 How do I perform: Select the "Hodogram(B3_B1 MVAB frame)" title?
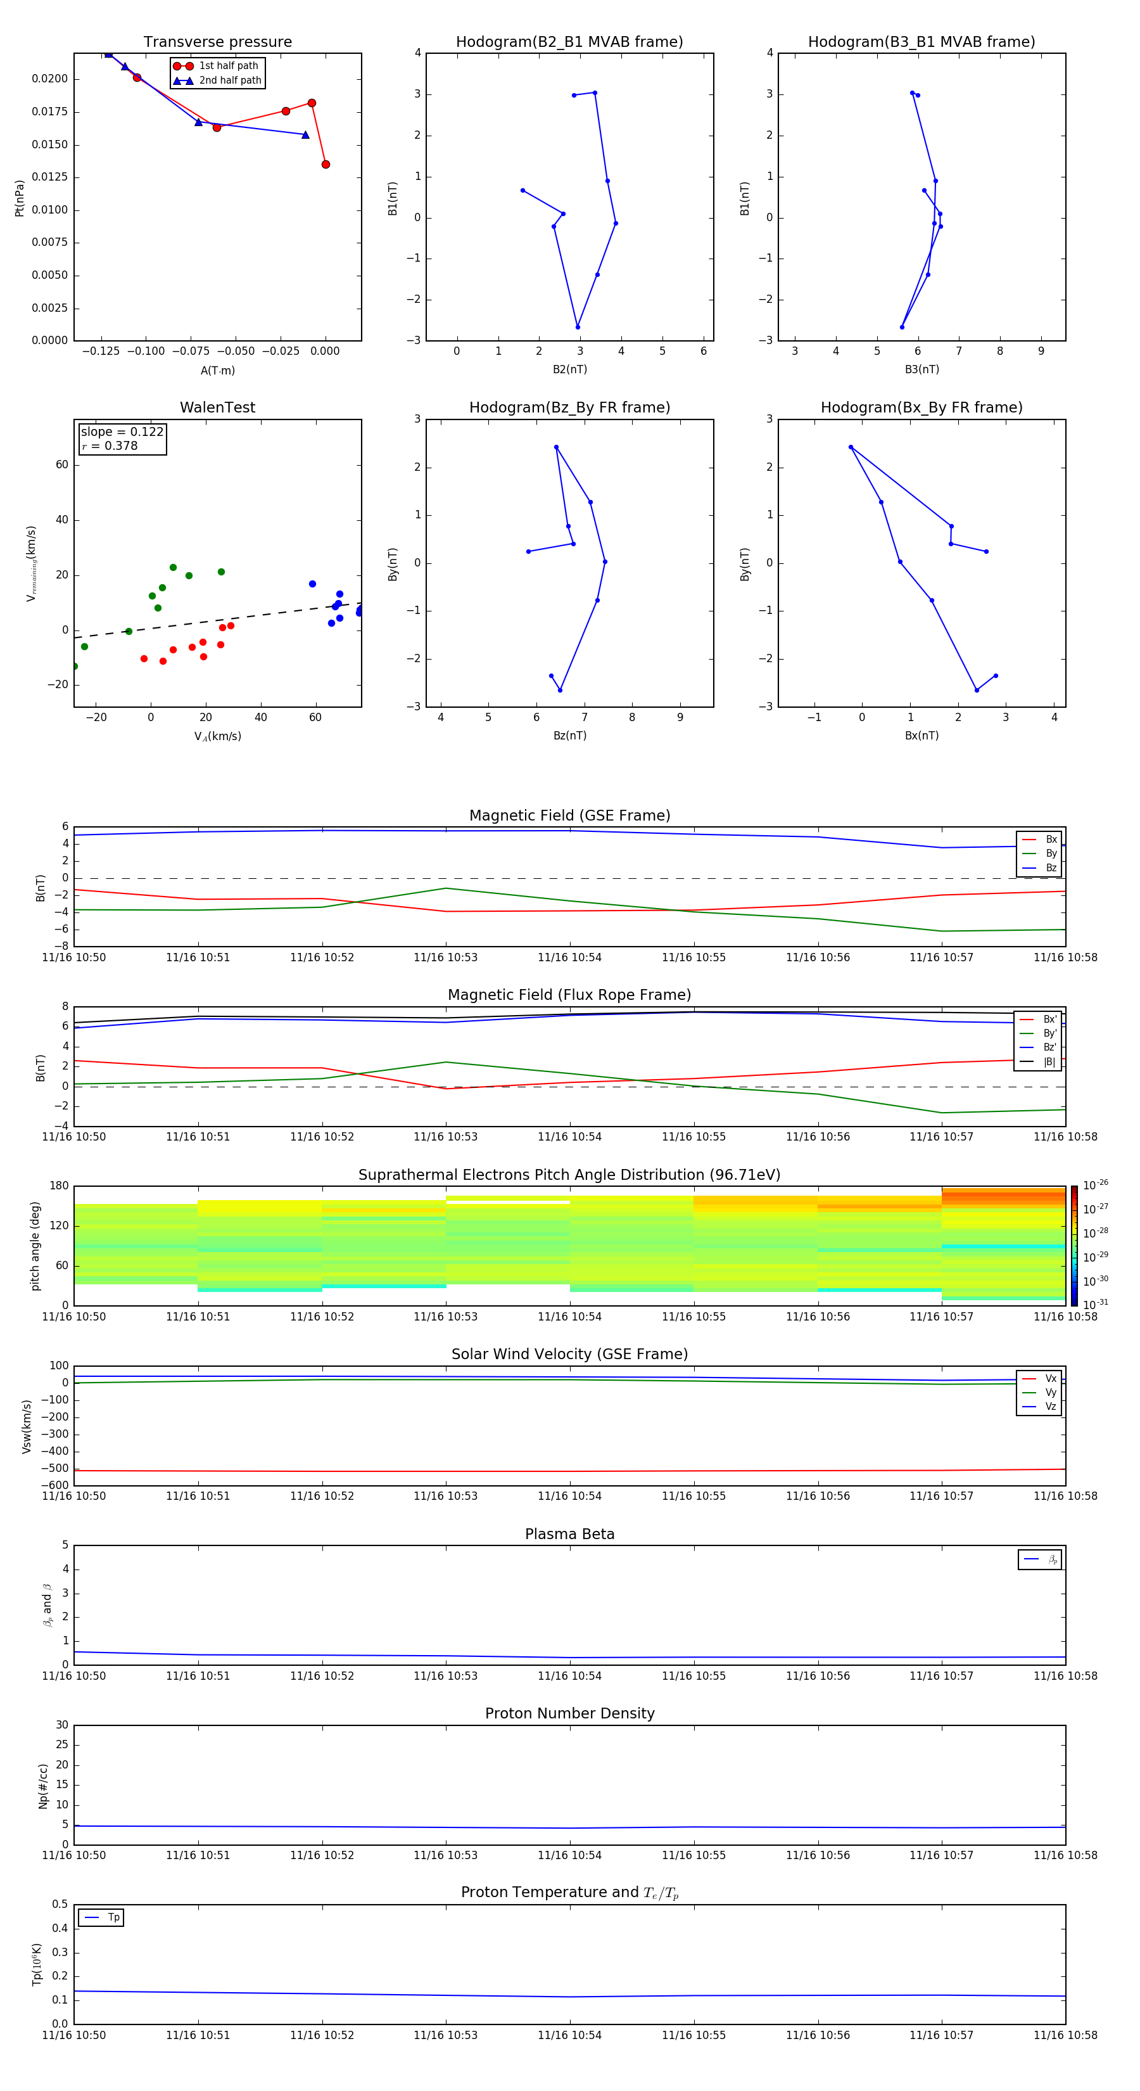[921, 42]
